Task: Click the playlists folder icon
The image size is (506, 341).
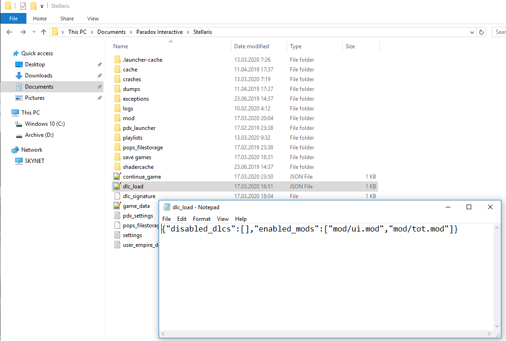Action: click(x=117, y=138)
